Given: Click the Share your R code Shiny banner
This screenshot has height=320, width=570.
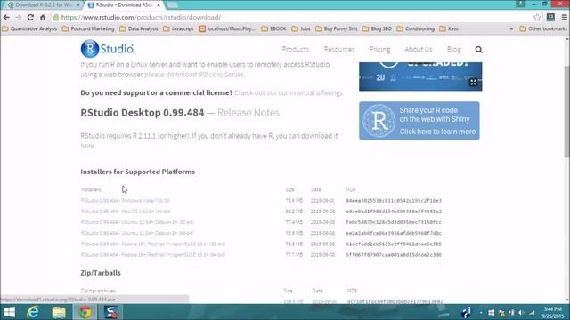Looking at the screenshot, I should pos(419,121).
